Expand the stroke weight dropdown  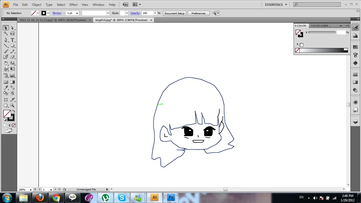click(77, 13)
